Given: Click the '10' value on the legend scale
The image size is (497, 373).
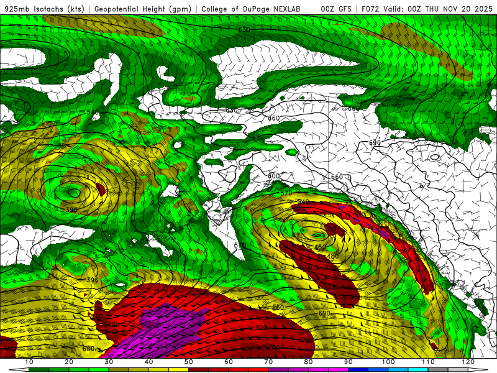Looking at the screenshot, I should click(x=29, y=362).
